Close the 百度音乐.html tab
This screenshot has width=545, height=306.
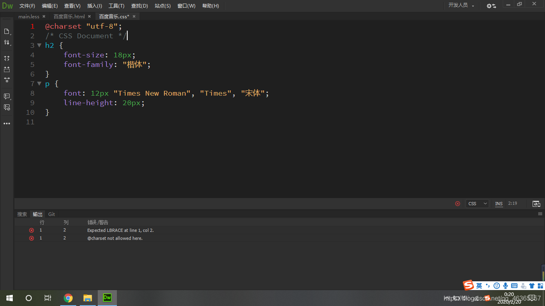[x=89, y=16]
